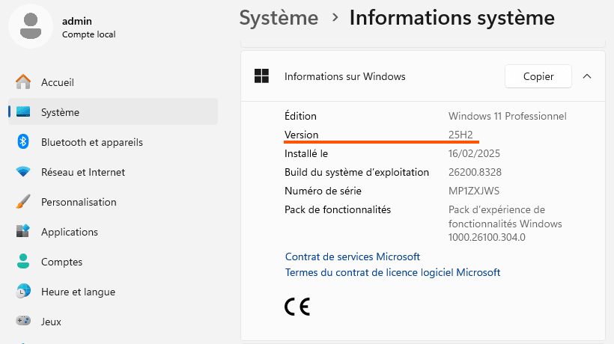The height and width of the screenshot is (344, 614).
Task: Click the Réseau et Internet Wi-Fi icon
Action: pyautogui.click(x=23, y=171)
